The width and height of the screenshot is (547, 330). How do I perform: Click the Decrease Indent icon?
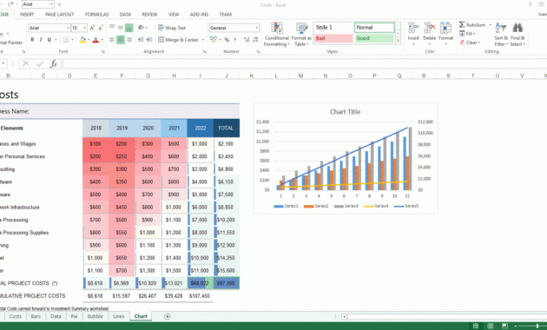(141, 40)
